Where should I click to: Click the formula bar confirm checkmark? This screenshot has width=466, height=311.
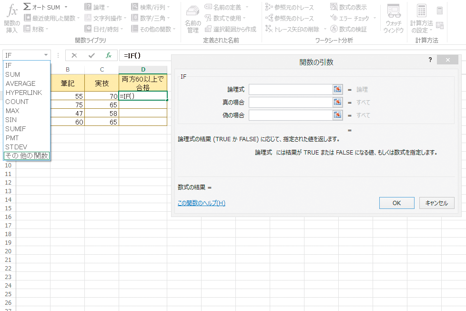[91, 55]
